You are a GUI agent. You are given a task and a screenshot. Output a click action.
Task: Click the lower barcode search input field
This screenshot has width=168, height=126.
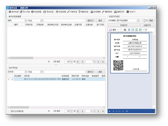click(64, 72)
